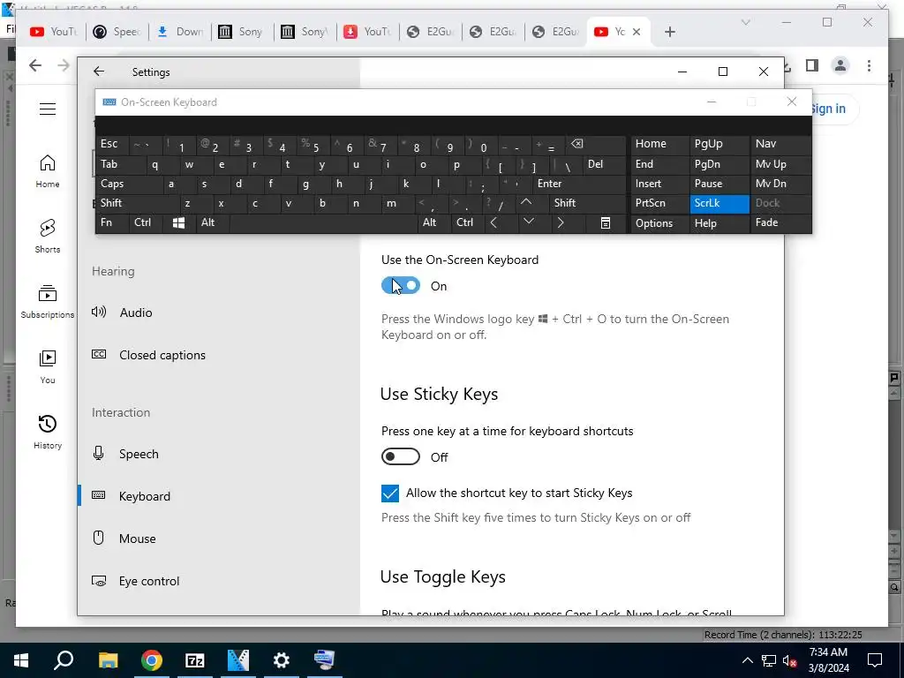The width and height of the screenshot is (904, 678).
Task: Uncheck Allow the shortcut key to start Sticky Keys
Action: pyautogui.click(x=389, y=493)
